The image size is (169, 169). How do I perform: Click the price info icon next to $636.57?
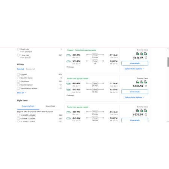(146, 57)
